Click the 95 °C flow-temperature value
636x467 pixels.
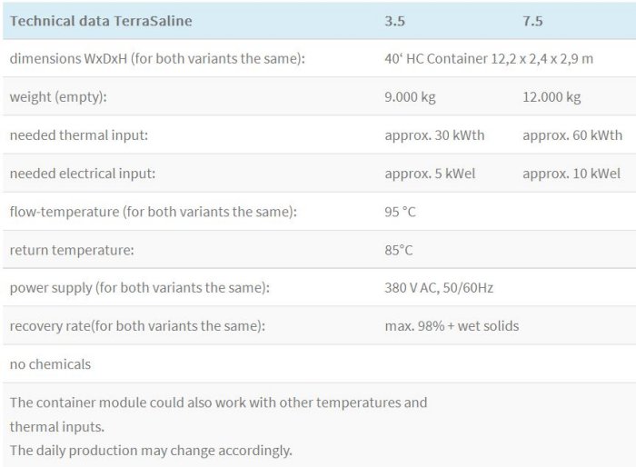[400, 211]
